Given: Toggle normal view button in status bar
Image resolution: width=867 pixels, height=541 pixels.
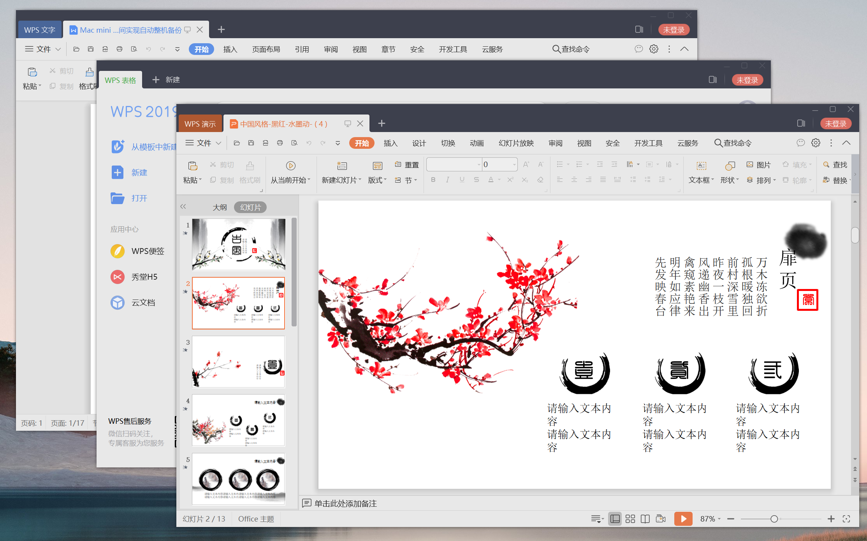Looking at the screenshot, I should tap(615, 519).
